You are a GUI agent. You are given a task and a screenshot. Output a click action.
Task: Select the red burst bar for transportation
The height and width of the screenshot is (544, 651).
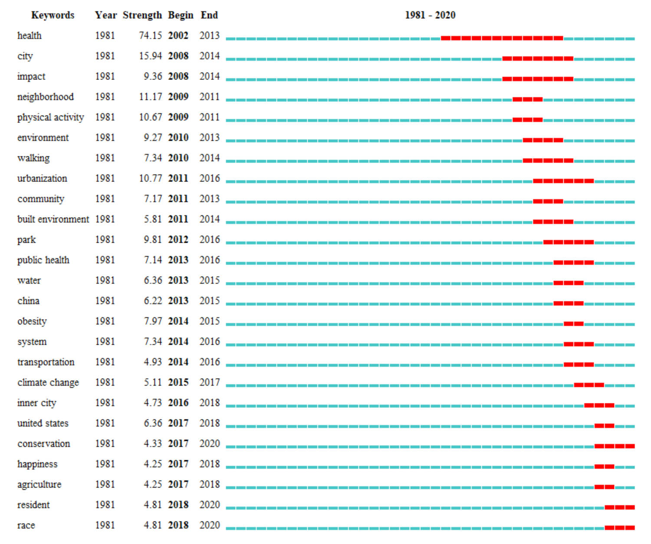[579, 365]
